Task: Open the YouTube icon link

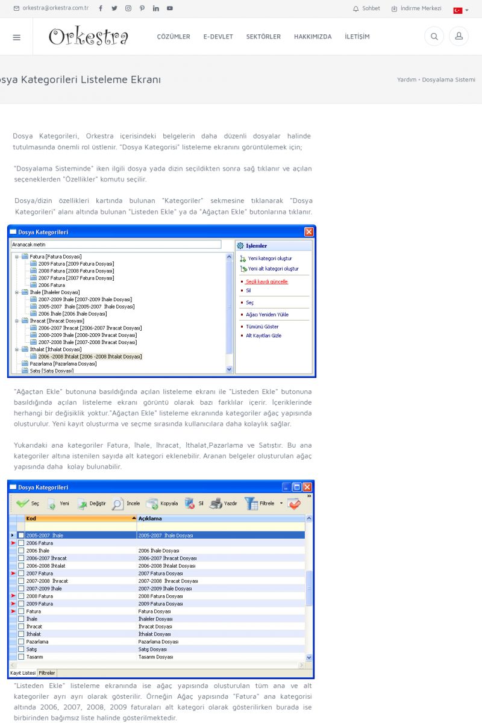Action: click(170, 8)
